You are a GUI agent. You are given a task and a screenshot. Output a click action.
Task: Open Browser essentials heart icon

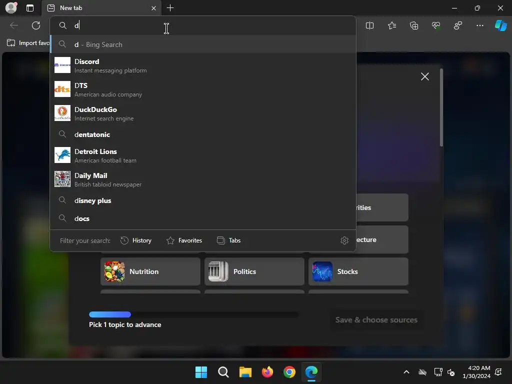(x=436, y=25)
